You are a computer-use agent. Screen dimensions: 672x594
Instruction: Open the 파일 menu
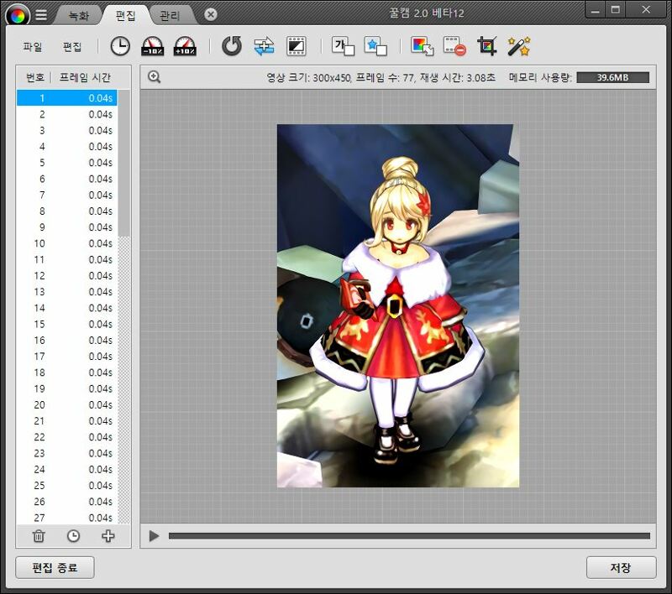[33, 46]
